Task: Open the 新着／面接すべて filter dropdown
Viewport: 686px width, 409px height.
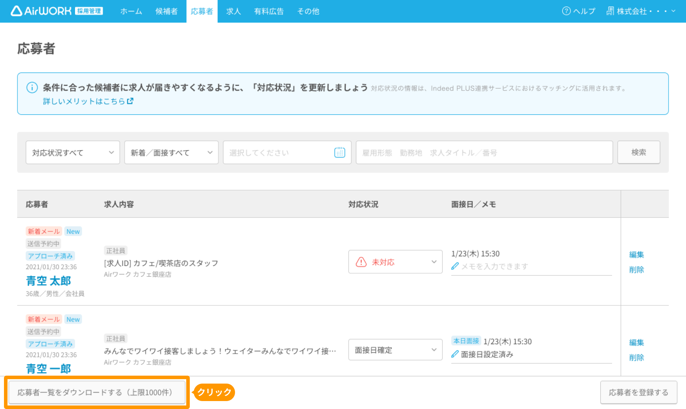Action: click(x=171, y=152)
